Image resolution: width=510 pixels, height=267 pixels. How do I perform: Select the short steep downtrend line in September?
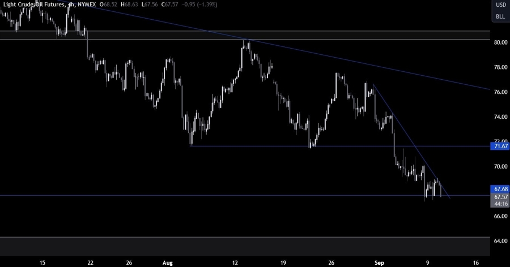(x=411, y=141)
